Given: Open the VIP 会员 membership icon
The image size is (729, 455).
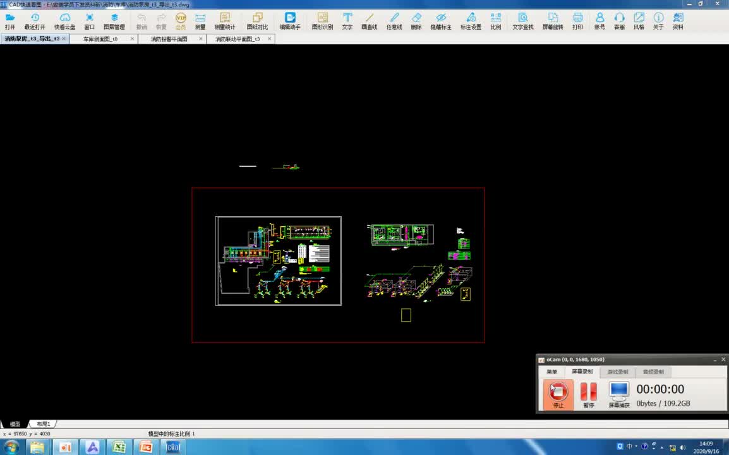Looking at the screenshot, I should coord(181,21).
